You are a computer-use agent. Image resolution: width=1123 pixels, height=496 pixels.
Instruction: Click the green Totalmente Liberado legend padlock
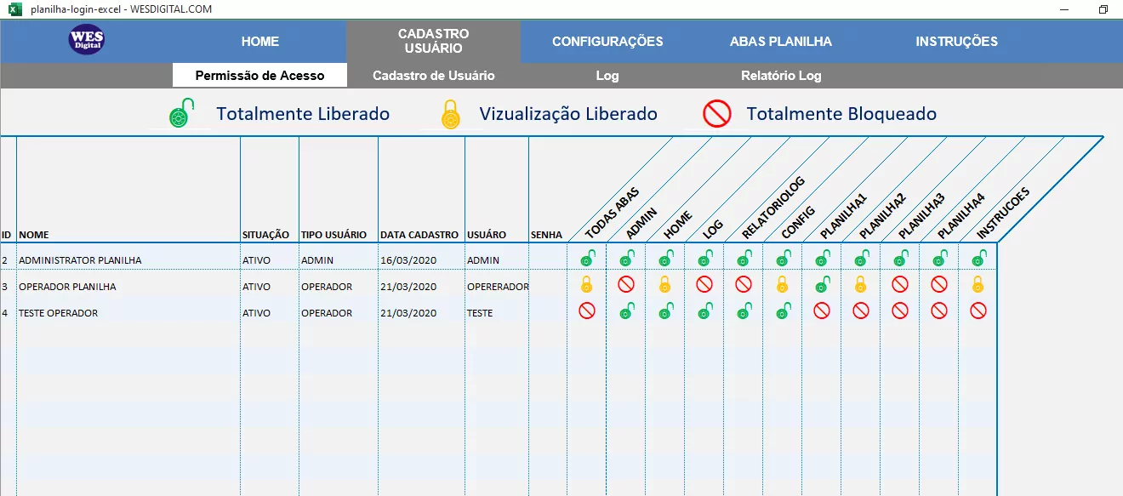181,114
